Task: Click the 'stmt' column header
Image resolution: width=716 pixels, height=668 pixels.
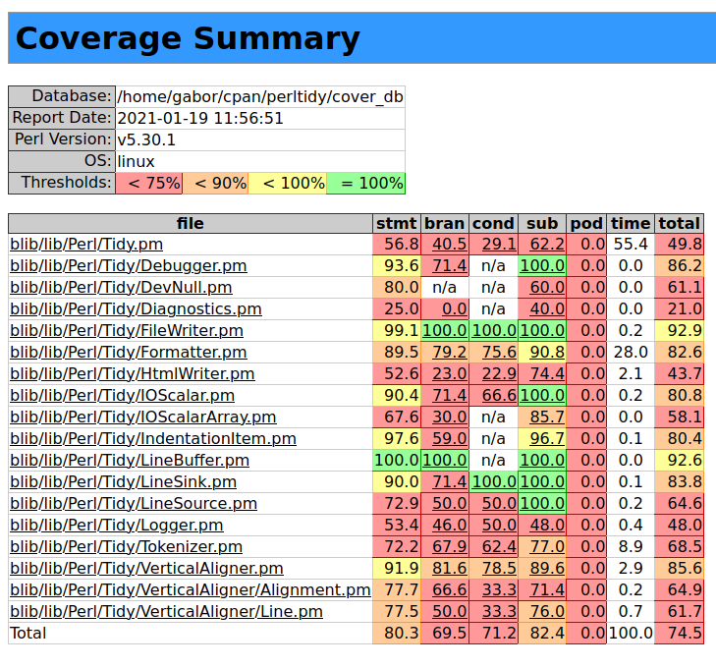Action: click(x=397, y=223)
